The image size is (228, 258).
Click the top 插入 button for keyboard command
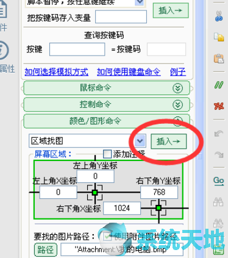(x=171, y=10)
